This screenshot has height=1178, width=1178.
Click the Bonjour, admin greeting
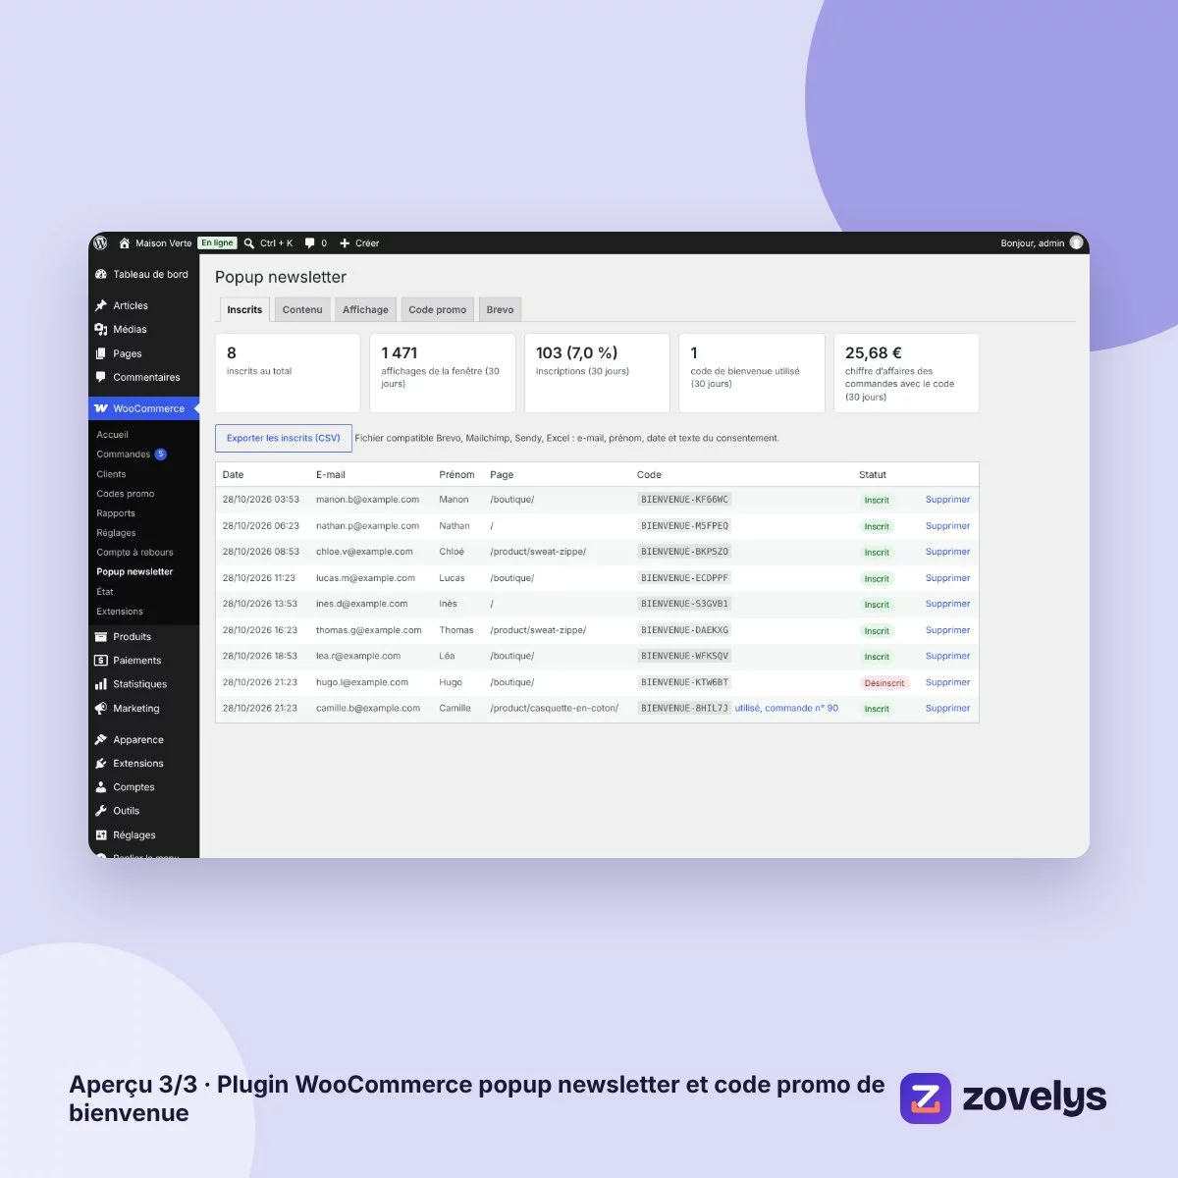click(1032, 242)
